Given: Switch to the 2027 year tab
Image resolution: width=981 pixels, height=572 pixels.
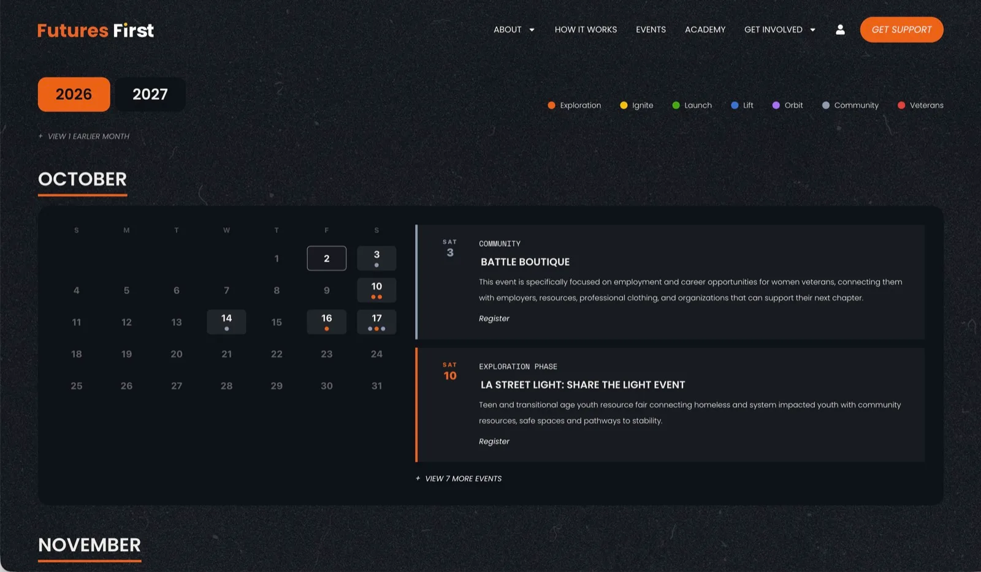Looking at the screenshot, I should coord(150,94).
